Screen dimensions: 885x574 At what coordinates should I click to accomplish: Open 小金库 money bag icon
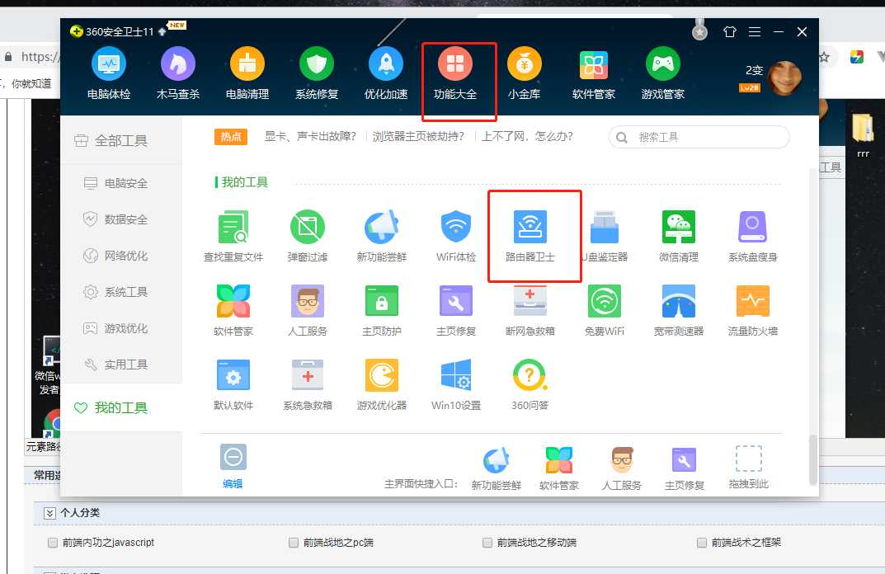click(x=525, y=74)
